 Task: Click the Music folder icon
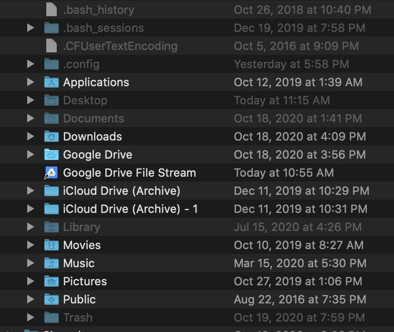(x=51, y=263)
